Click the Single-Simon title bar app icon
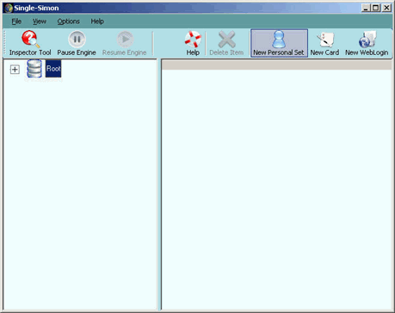The width and height of the screenshot is (395, 313). click(9, 8)
